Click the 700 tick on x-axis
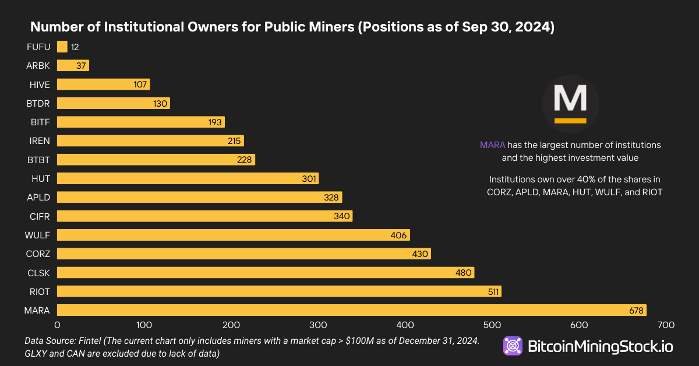Viewport: 699px width, 366px height. click(666, 325)
